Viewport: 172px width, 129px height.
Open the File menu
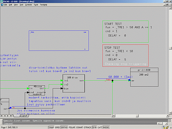(6, 5)
